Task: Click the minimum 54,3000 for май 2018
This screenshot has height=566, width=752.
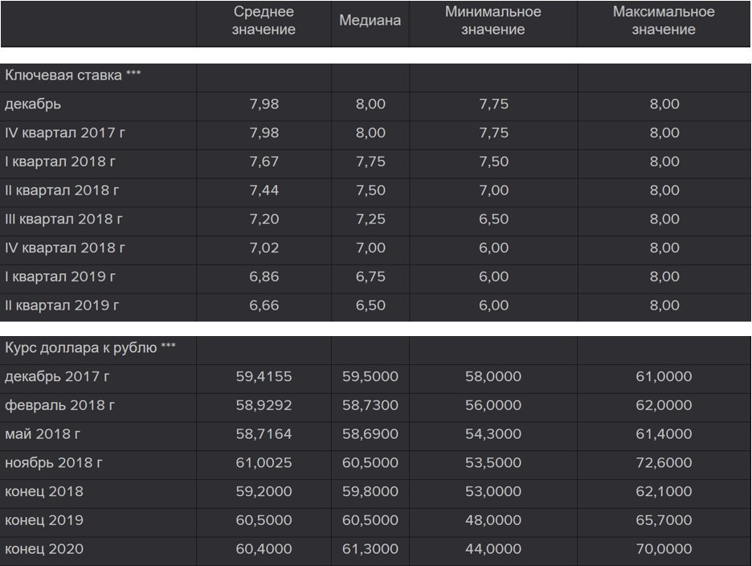Action: 493,434
